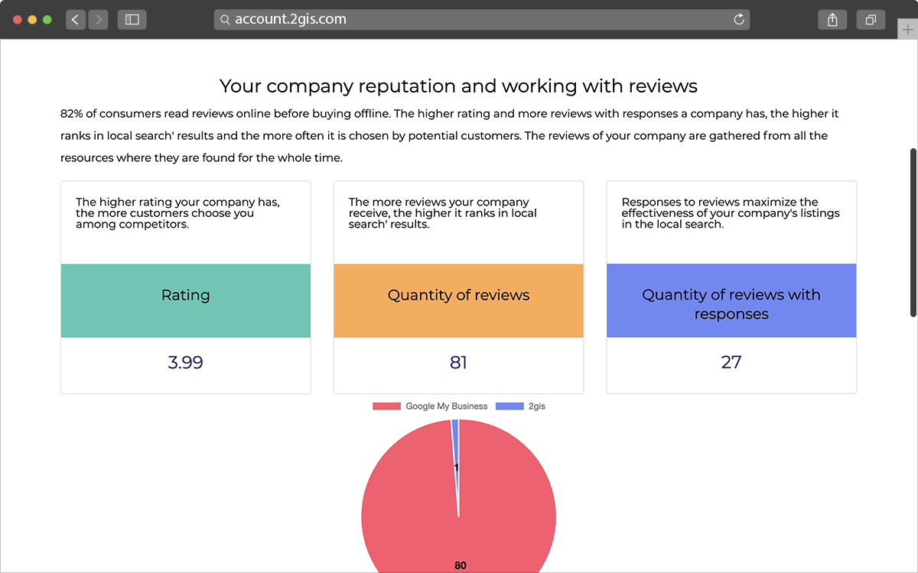Click the heading Your company reputation and working with reviews
The height and width of the screenshot is (573, 918).
pyautogui.click(x=459, y=86)
